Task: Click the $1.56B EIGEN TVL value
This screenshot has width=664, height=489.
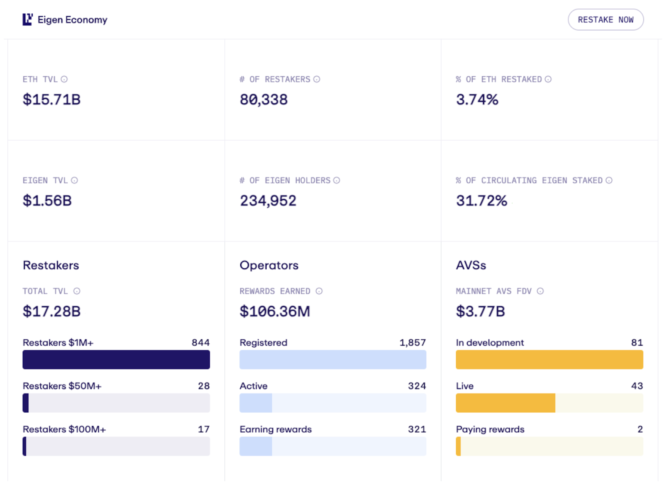Action: (47, 201)
